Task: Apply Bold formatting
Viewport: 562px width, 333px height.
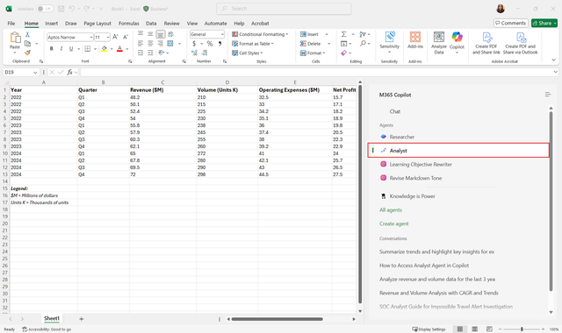Action: 51,49
